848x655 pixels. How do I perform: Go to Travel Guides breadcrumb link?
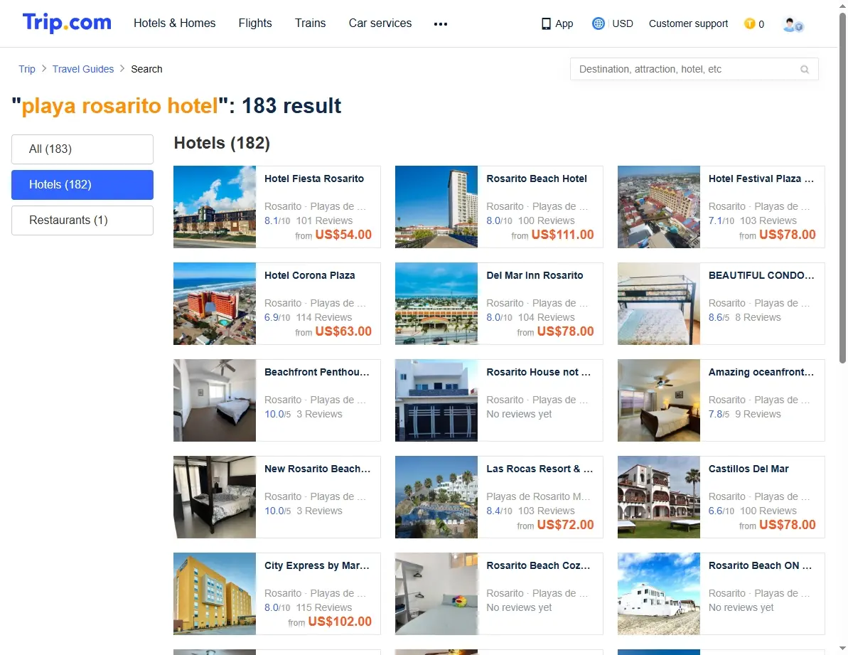point(83,69)
